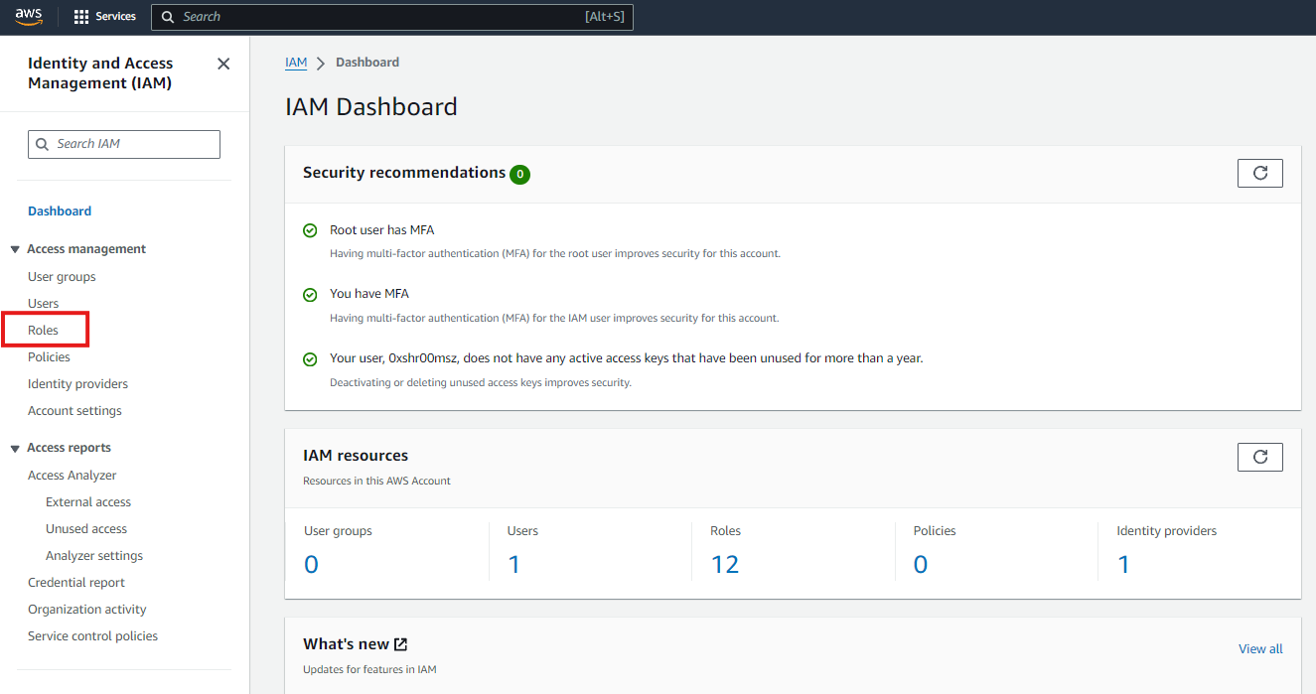The height and width of the screenshot is (694, 1316).
Task: Go to Users in the sidebar
Action: click(44, 303)
